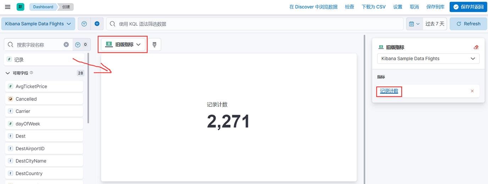Select the DestAirportID field

[44, 149]
